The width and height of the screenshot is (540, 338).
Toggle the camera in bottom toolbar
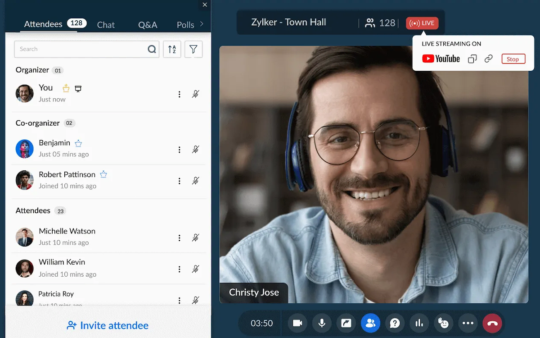[297, 323]
